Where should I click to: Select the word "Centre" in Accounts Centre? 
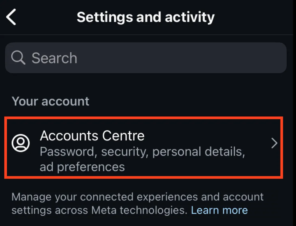click(123, 136)
